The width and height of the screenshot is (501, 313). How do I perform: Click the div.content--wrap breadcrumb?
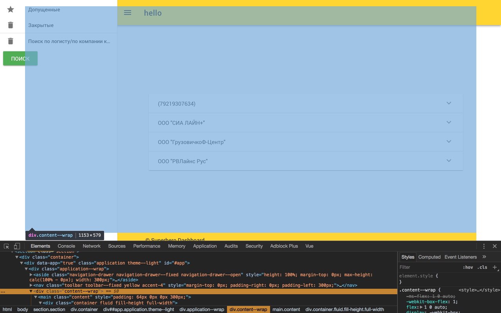tap(249, 309)
